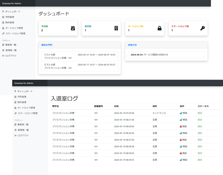The width and height of the screenshot is (223, 175).
Task: Click the unlock icon in the 08:36:56 log row
Action: pos(181,133)
